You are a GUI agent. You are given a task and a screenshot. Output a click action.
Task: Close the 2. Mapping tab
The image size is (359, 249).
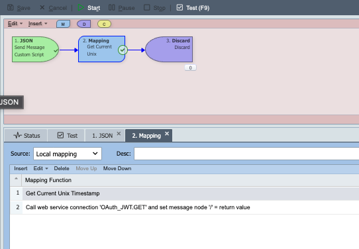(167, 133)
